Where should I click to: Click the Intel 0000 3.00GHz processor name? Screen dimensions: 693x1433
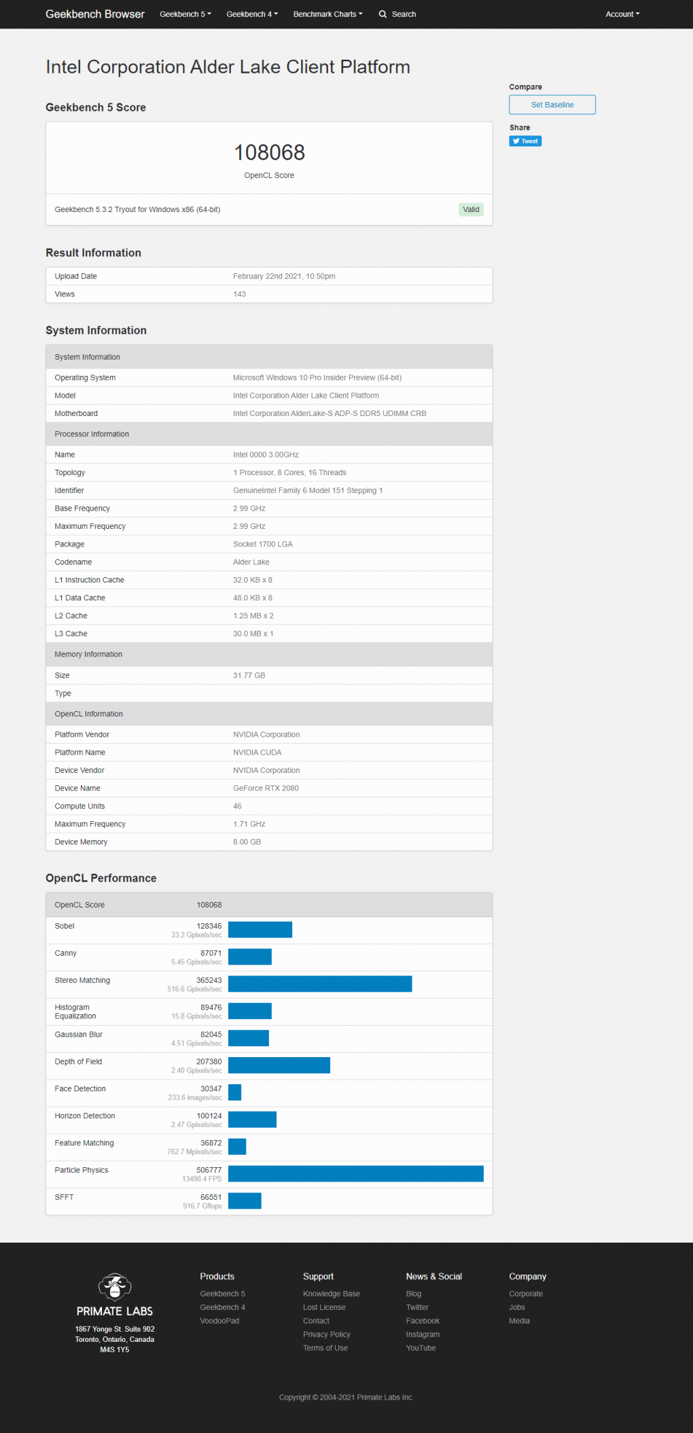[x=266, y=455]
